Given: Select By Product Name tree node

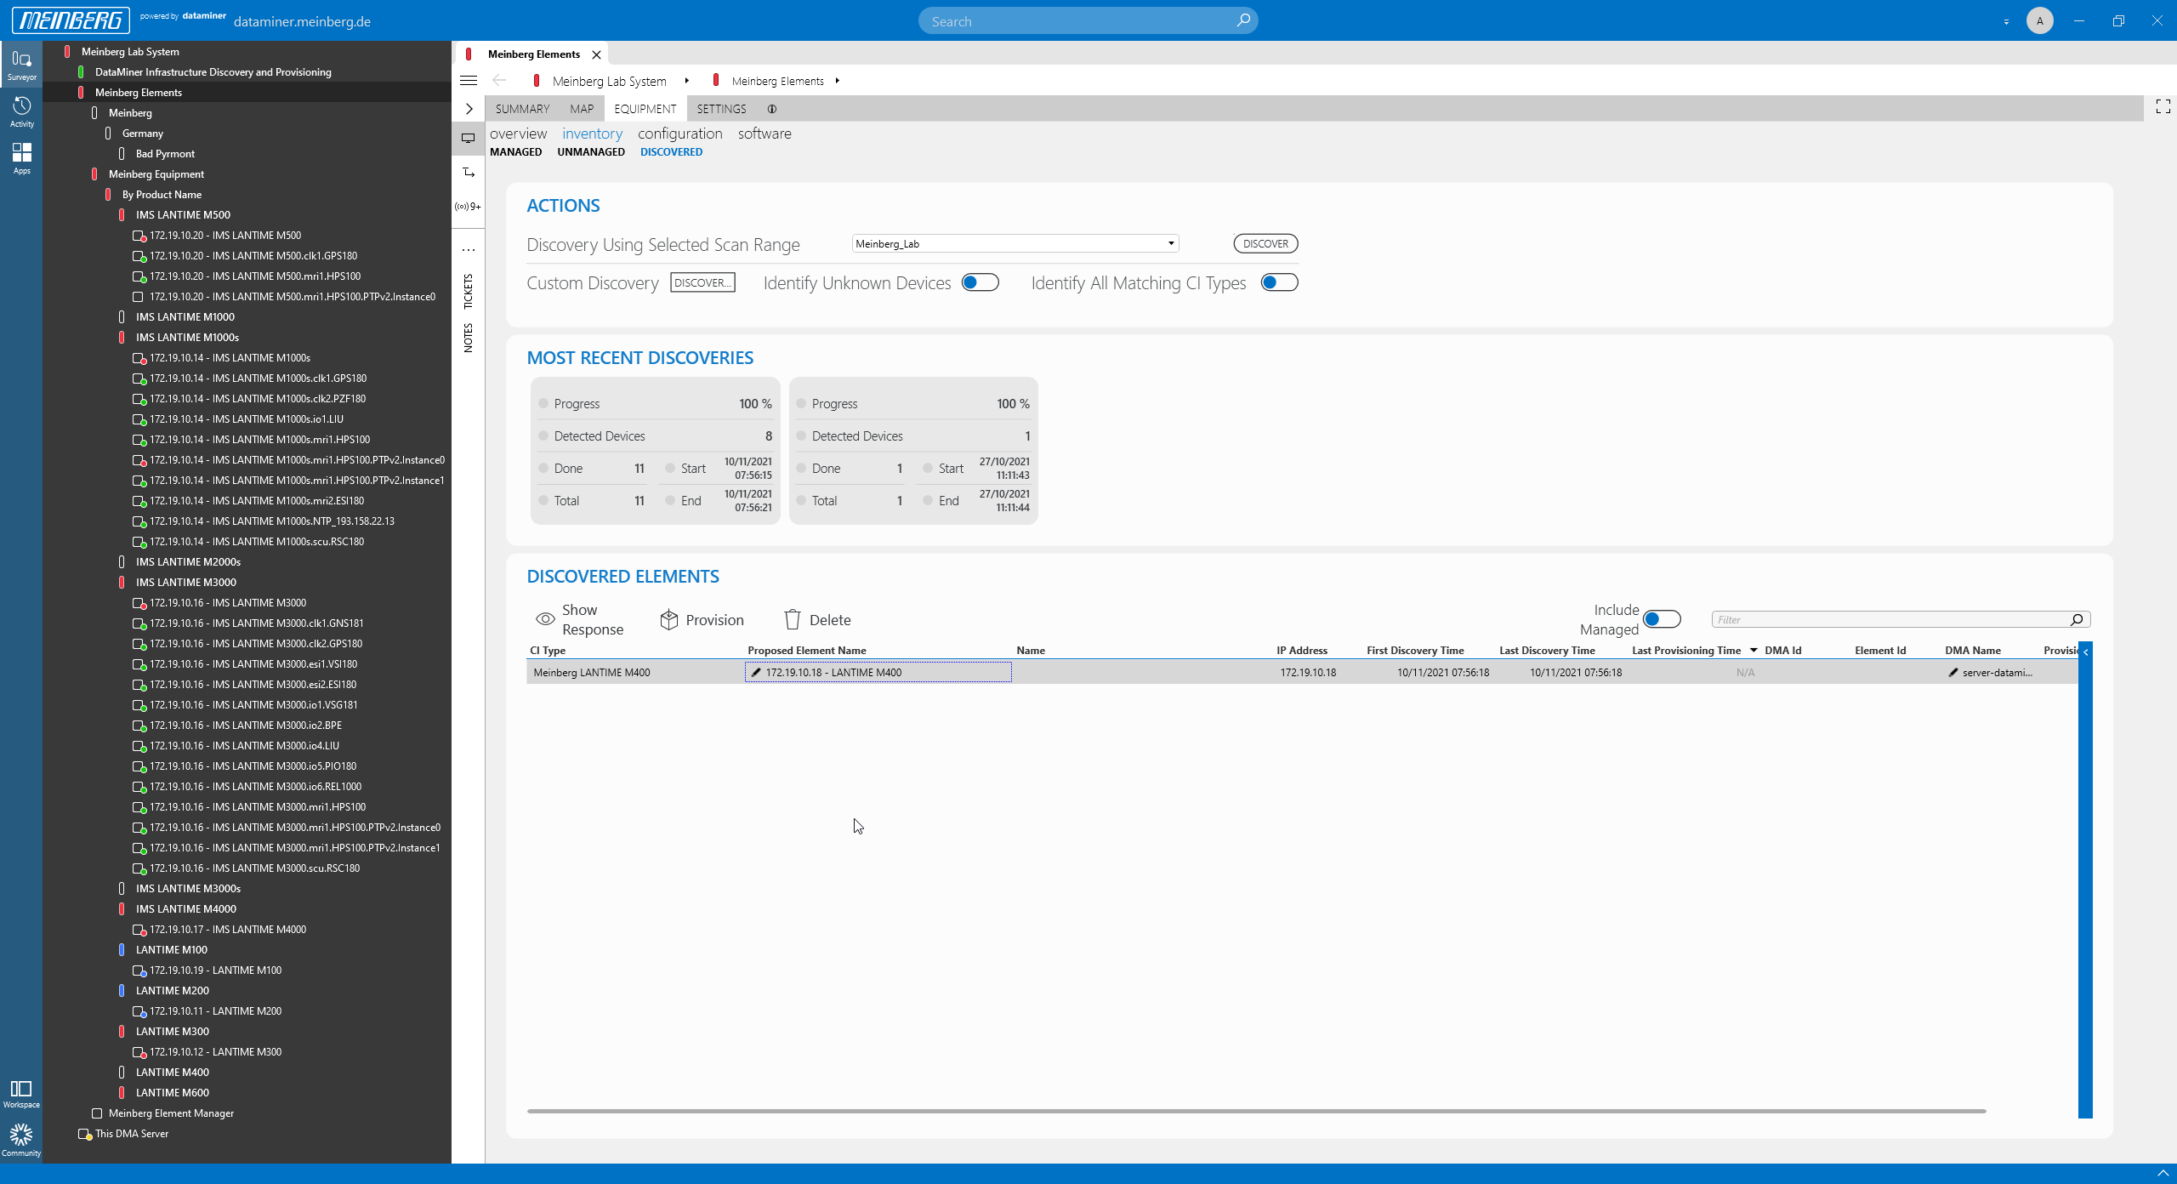Looking at the screenshot, I should pyautogui.click(x=162, y=195).
